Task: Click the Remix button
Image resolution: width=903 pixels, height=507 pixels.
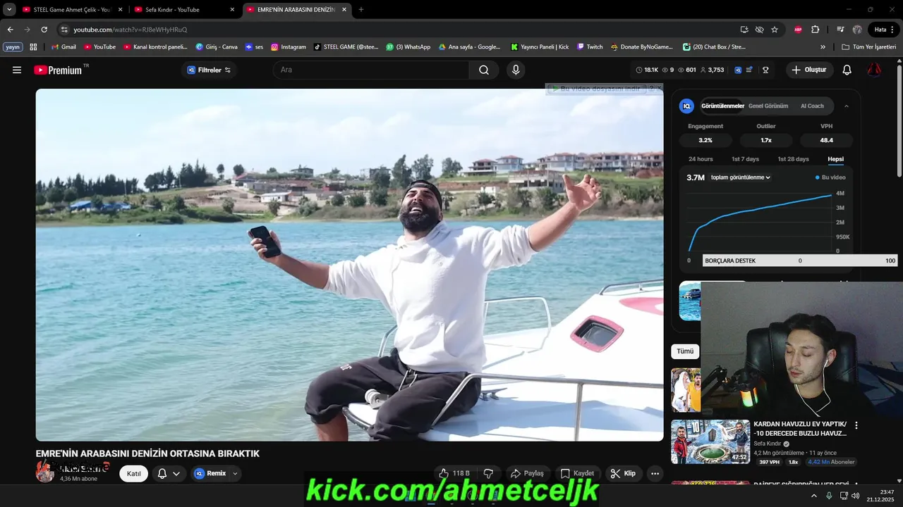Action: click(x=210, y=473)
